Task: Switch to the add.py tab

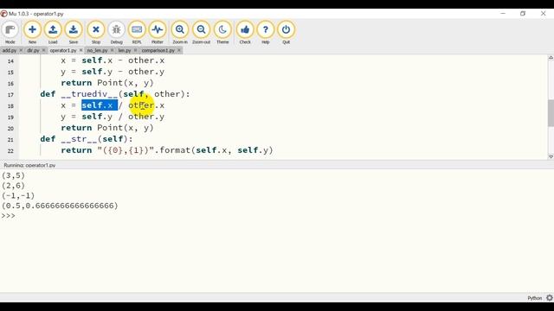Action: pos(10,50)
